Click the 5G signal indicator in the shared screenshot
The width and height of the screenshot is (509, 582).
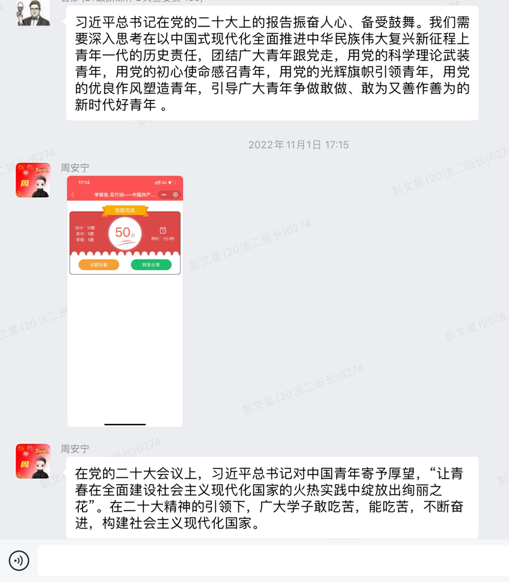[x=164, y=183]
